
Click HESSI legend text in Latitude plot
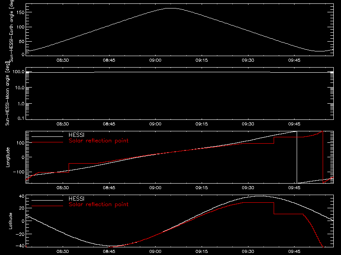[x=76, y=198]
